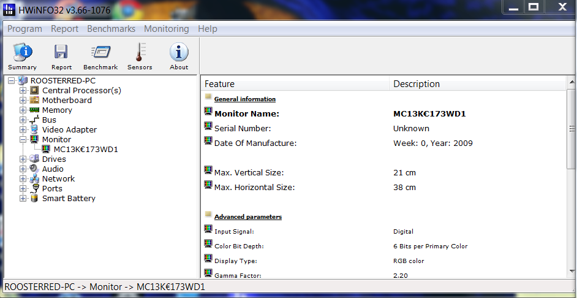Click the General information section icon
577x298 pixels.
tap(208, 97)
